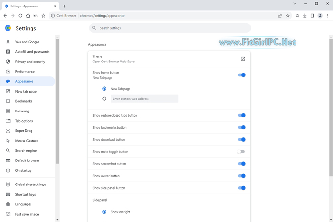Viewport: 333px width, 222px height.
Task: Open Cent Browser Web Store external link icon
Action: [243, 59]
